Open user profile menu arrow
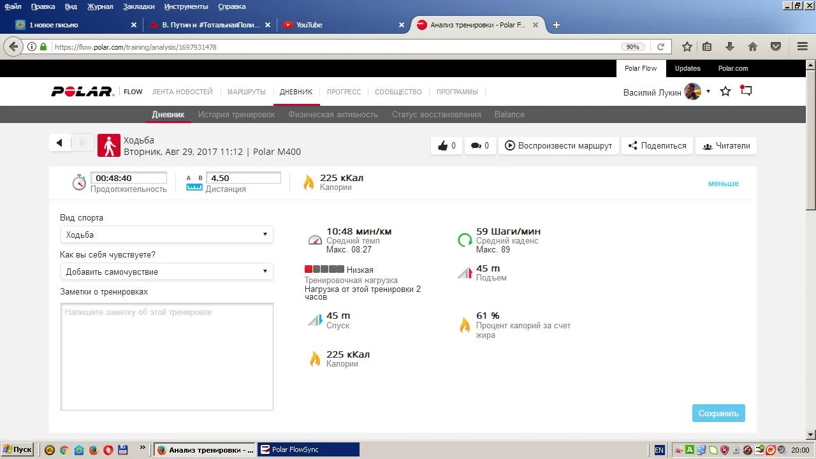 click(x=708, y=92)
